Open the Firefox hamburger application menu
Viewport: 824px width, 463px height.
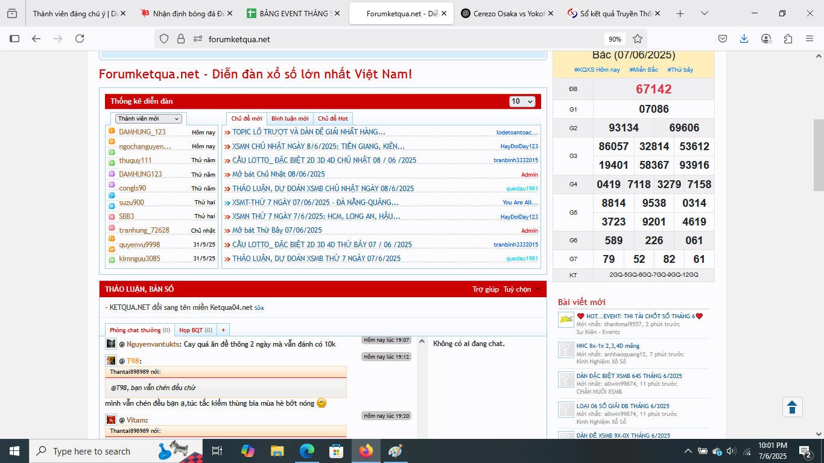click(x=810, y=39)
